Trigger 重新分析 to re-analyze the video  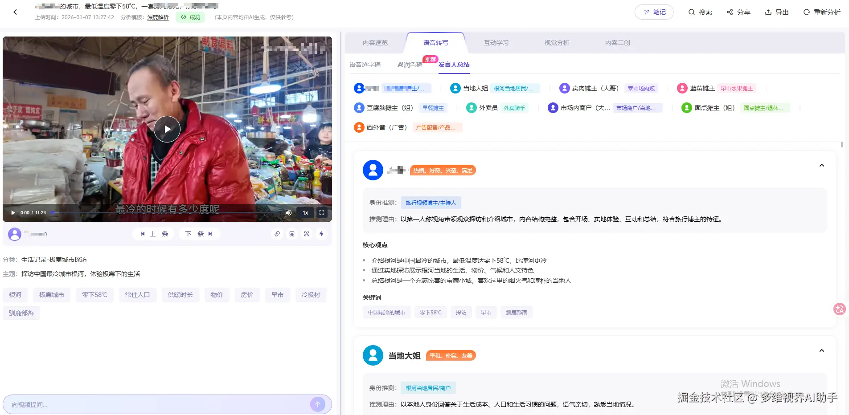[x=820, y=12]
